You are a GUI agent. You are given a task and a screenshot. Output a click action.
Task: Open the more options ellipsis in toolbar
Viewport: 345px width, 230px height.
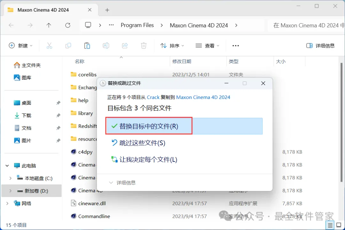(236, 46)
